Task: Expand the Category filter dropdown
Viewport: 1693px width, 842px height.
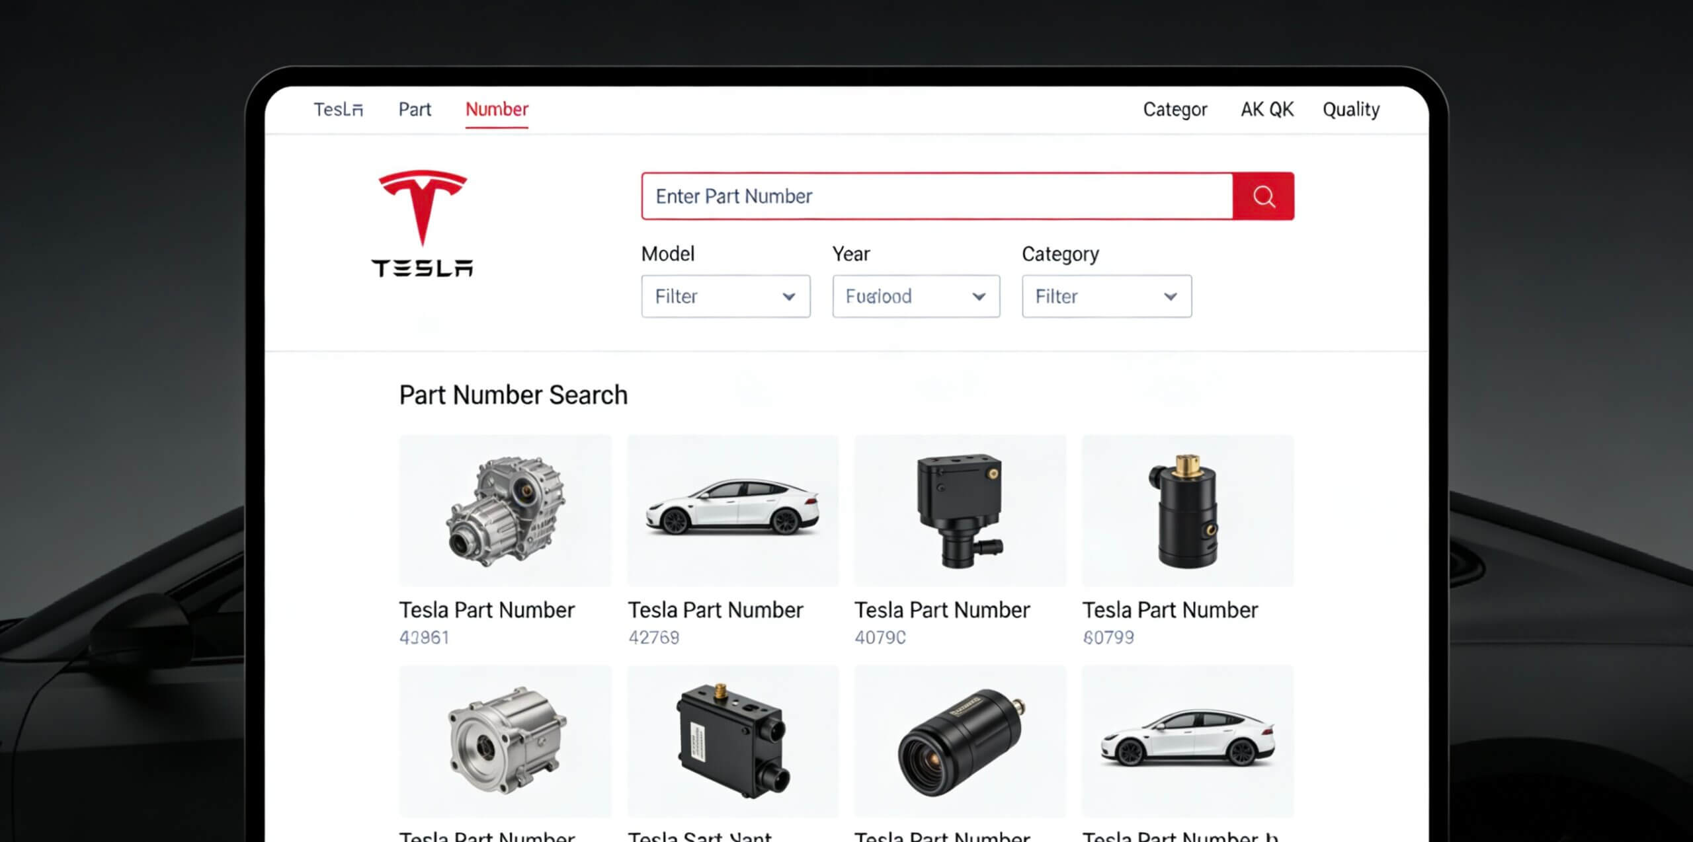Action: pyautogui.click(x=1106, y=296)
